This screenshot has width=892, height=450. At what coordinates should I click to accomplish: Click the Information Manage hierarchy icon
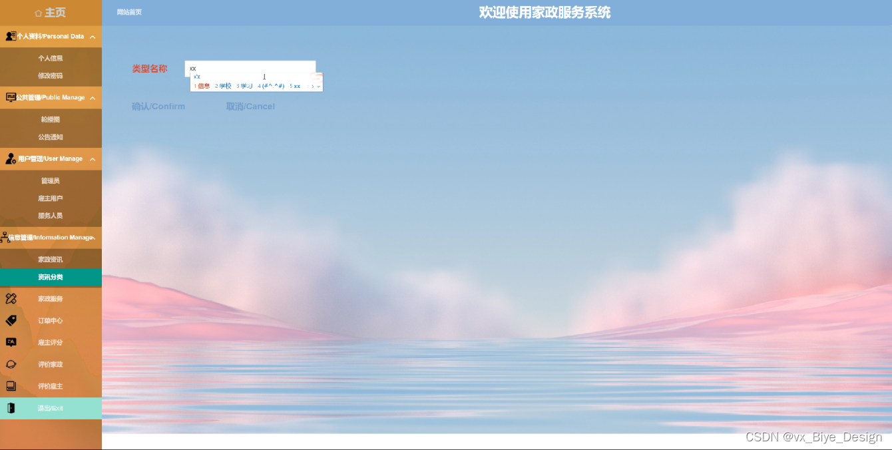(5, 238)
